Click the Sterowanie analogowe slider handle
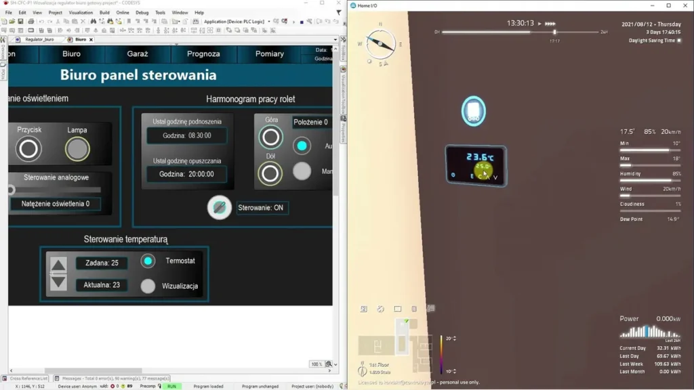 click(x=11, y=190)
